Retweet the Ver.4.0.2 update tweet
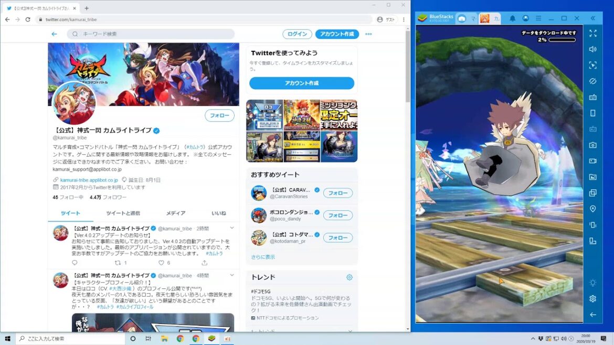The height and width of the screenshot is (345, 614). 118,263
